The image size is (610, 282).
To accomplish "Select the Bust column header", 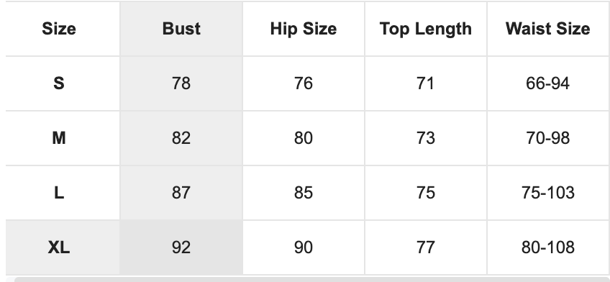I will (181, 29).
